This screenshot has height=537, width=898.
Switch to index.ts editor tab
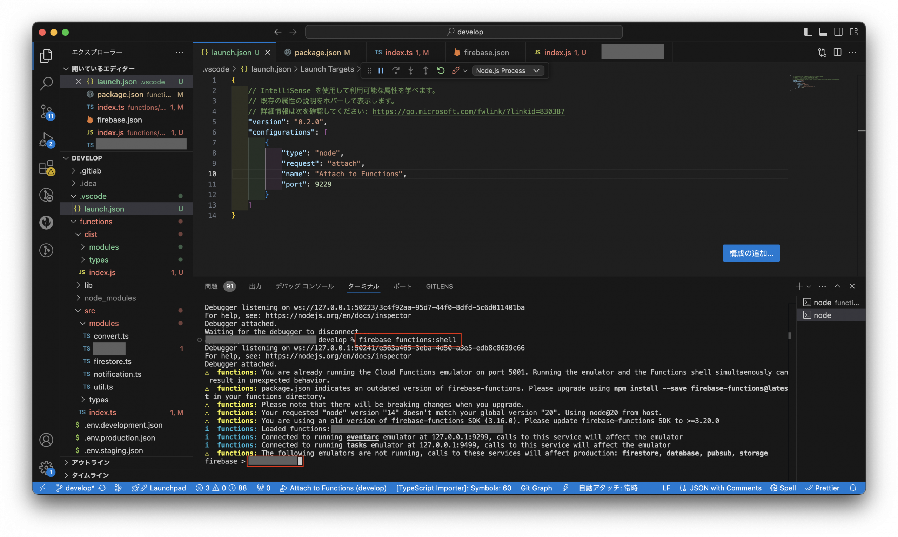(x=406, y=53)
